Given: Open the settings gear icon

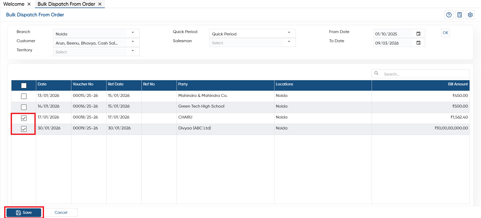Looking at the screenshot, I should [x=470, y=15].
